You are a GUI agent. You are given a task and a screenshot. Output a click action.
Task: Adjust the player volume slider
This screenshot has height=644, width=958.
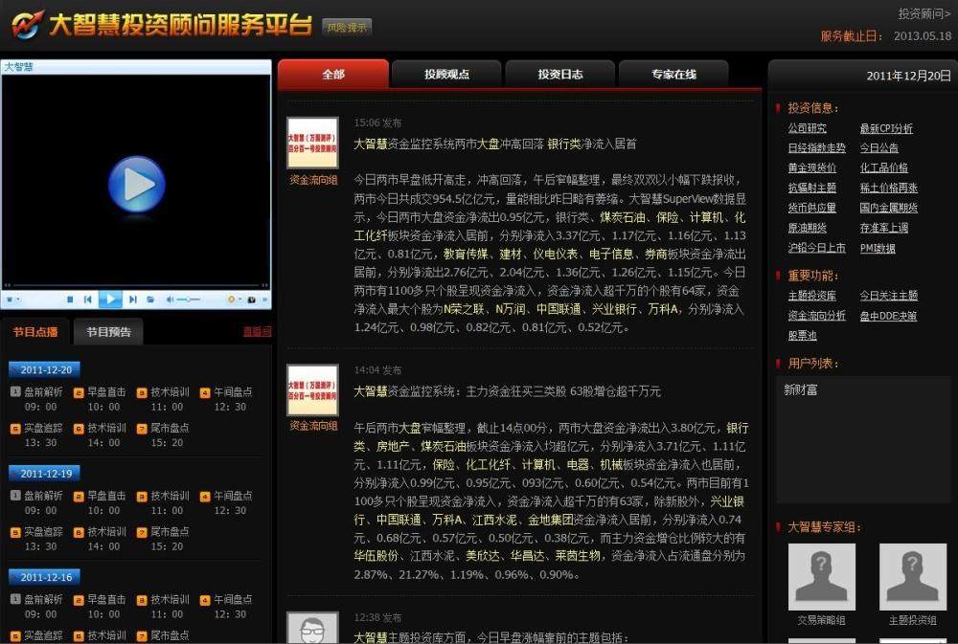click(188, 300)
